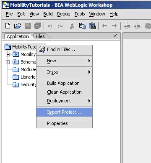The image size is (151, 163).
Task: Click the increase indent toolbar icon
Action: [x=138, y=26]
